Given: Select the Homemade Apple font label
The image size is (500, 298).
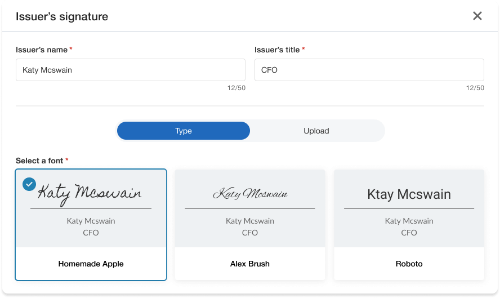Looking at the screenshot, I should pyautogui.click(x=91, y=264).
